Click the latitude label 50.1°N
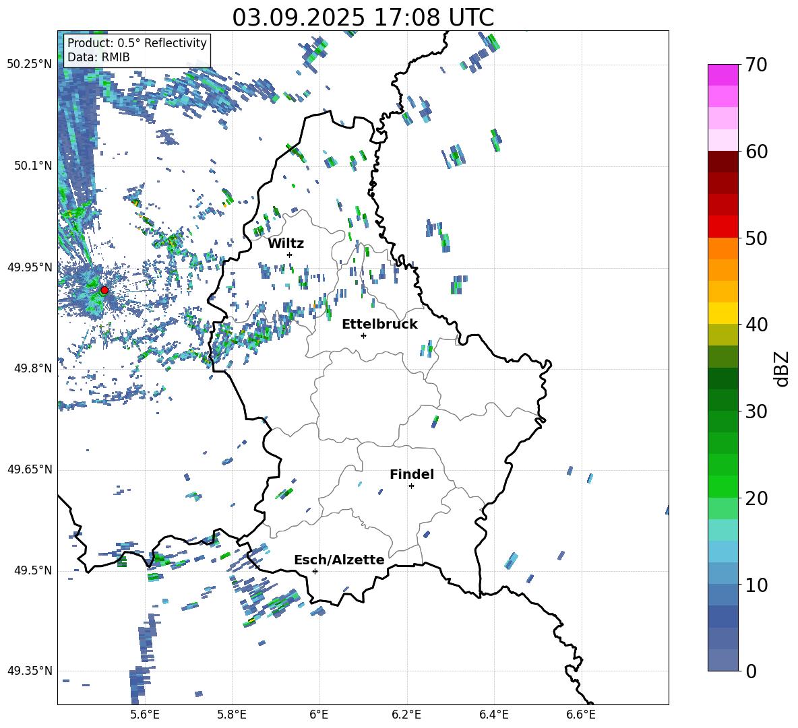Screen dimensions: 798x728 [33, 166]
